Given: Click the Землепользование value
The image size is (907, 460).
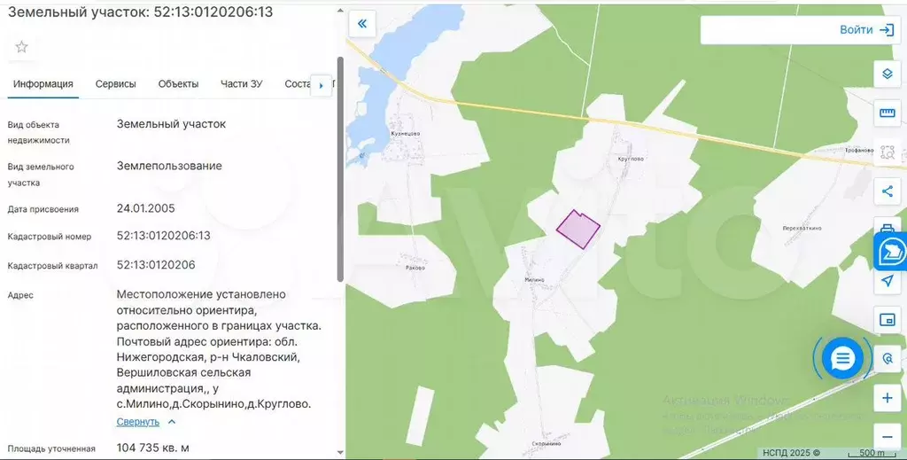Looking at the screenshot, I should coord(169,166).
